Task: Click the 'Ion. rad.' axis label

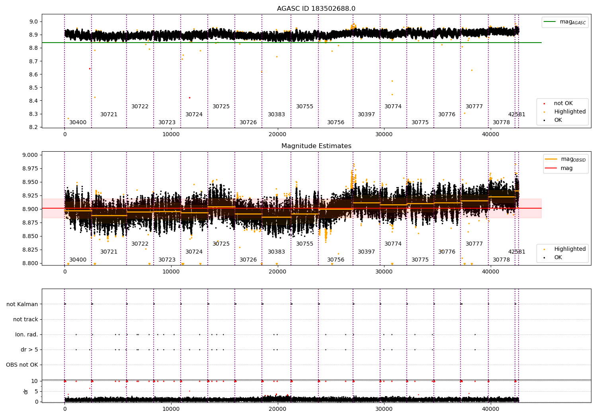Action: click(27, 335)
